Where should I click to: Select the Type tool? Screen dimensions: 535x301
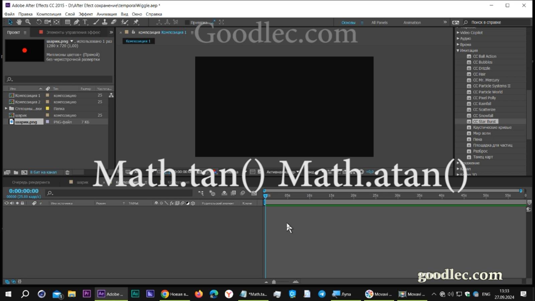(x=85, y=22)
